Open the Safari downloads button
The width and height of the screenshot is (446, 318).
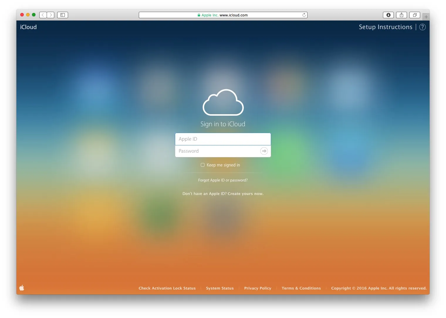point(388,15)
